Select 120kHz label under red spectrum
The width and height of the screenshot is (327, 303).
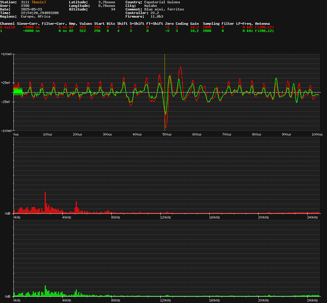165,217
